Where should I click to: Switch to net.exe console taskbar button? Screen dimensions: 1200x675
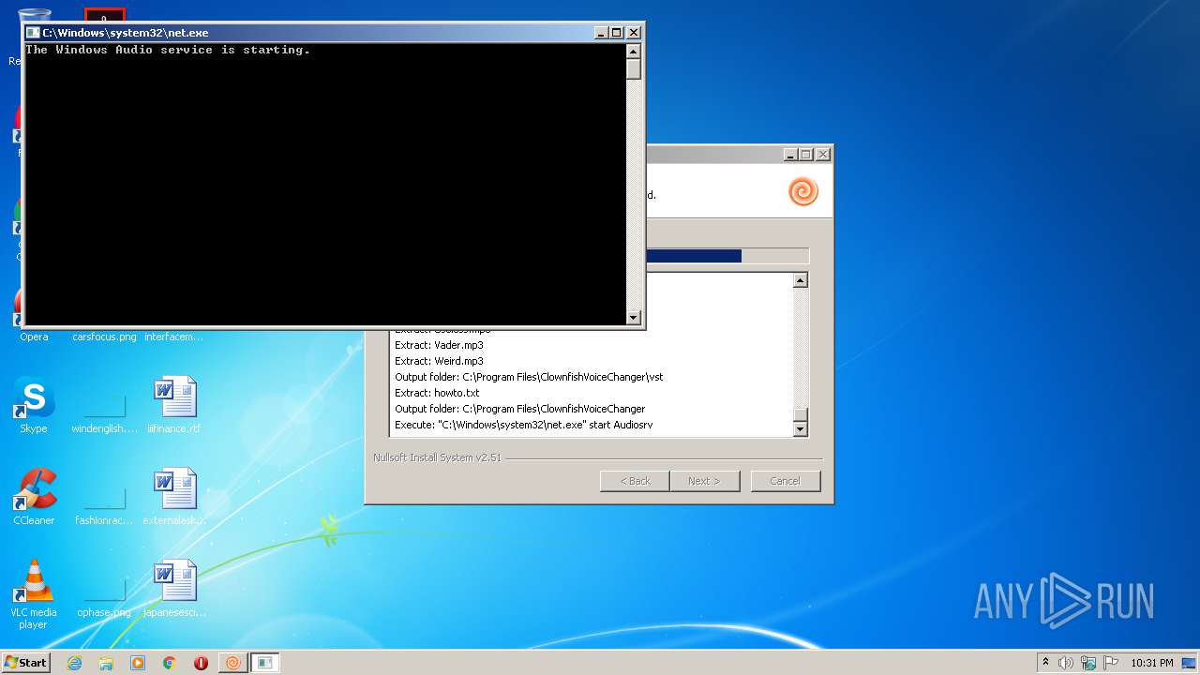265,663
